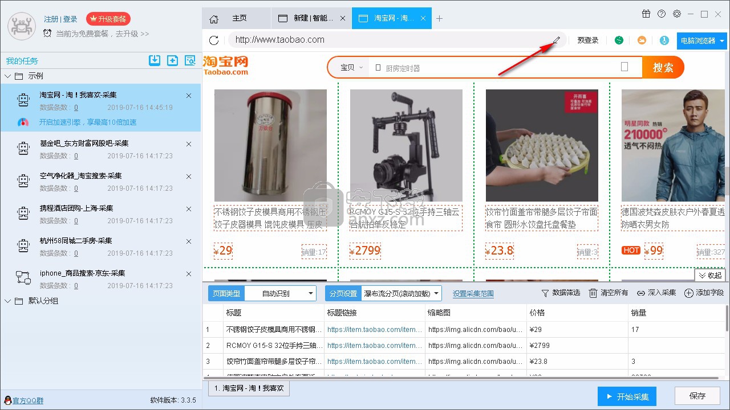Screen dimensions: 730x410
Task: Click the new task plus icon
Action: coord(172,60)
